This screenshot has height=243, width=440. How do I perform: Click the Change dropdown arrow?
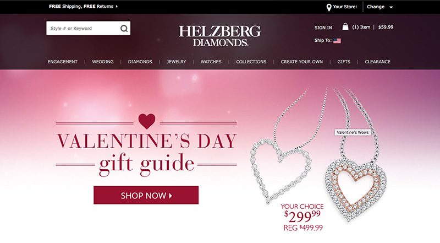[x=391, y=7]
